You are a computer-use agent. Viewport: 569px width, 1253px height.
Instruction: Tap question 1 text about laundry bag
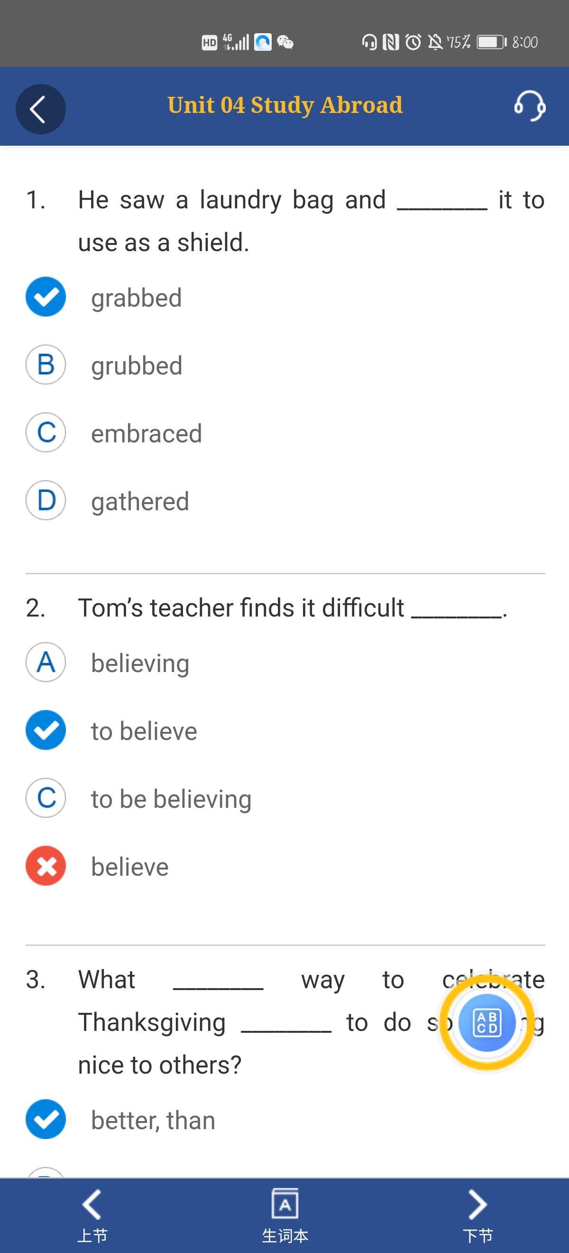point(311,220)
